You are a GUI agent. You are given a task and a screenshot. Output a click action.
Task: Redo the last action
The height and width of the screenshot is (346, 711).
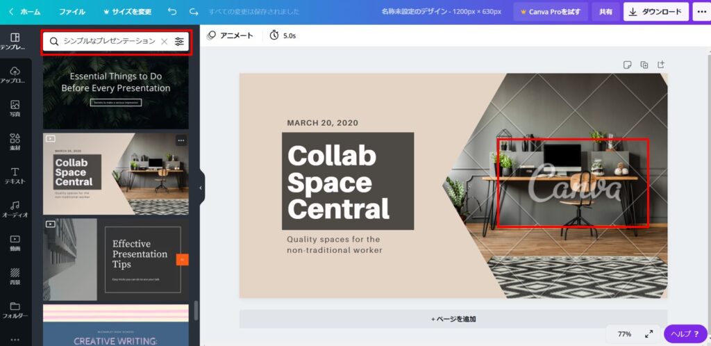(x=194, y=12)
